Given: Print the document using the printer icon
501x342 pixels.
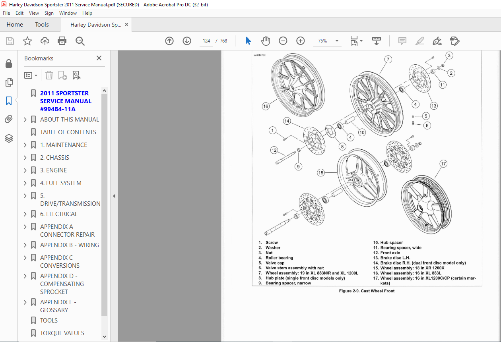Looking at the screenshot, I should pyautogui.click(x=62, y=41).
